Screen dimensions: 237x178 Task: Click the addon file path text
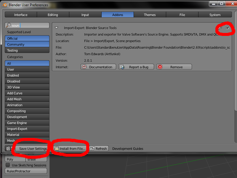coord(157,47)
